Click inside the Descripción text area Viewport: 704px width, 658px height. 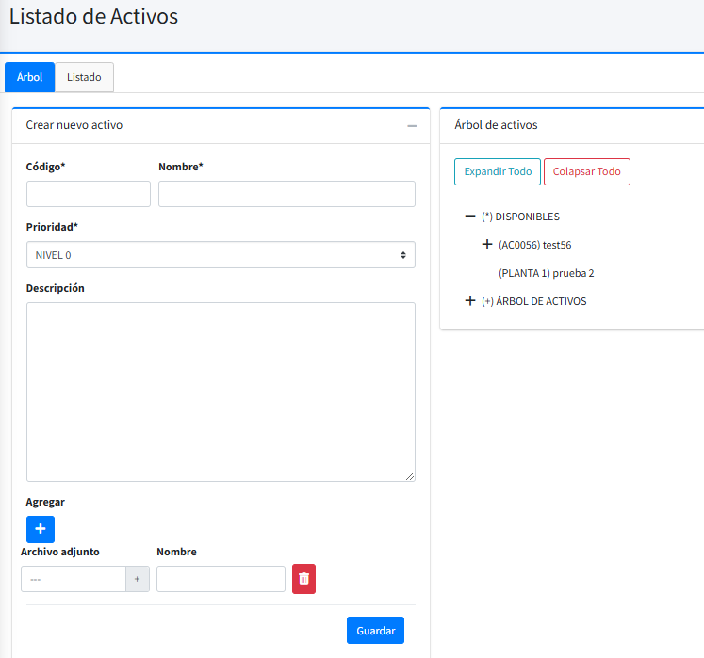221,392
